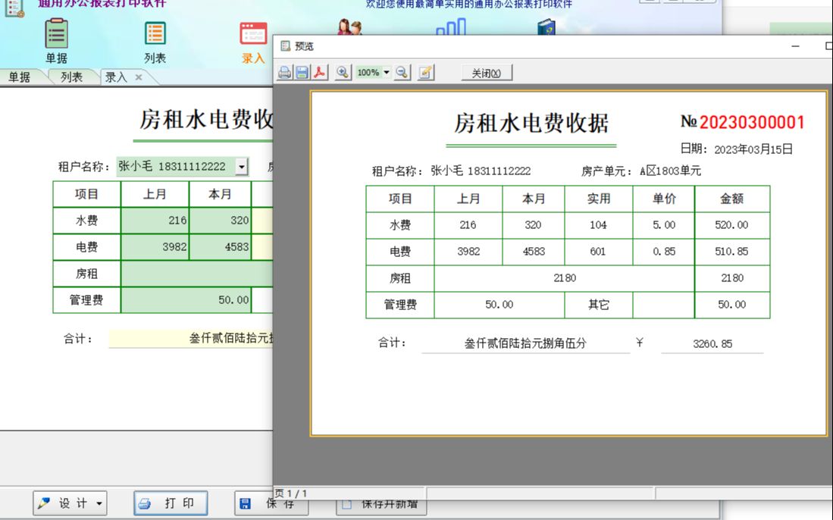The image size is (833, 520).
Task: Click the 关闭 button in the preview window
Action: tap(485, 73)
